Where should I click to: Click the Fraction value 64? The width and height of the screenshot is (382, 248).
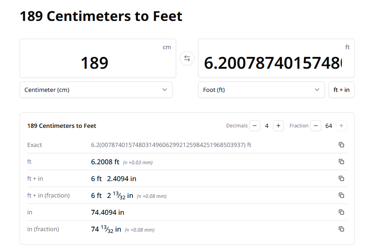(329, 126)
